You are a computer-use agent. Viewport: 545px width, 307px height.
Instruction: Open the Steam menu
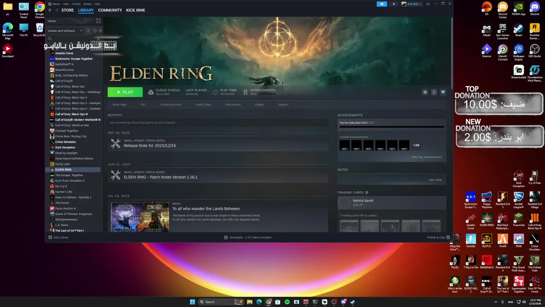coord(56,4)
